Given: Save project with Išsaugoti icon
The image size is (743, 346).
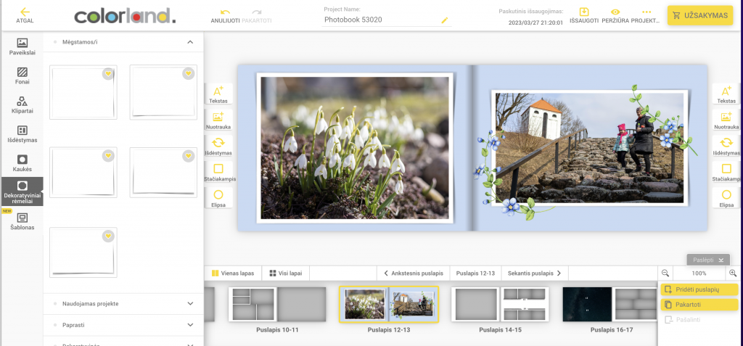Looking at the screenshot, I should click(584, 16).
